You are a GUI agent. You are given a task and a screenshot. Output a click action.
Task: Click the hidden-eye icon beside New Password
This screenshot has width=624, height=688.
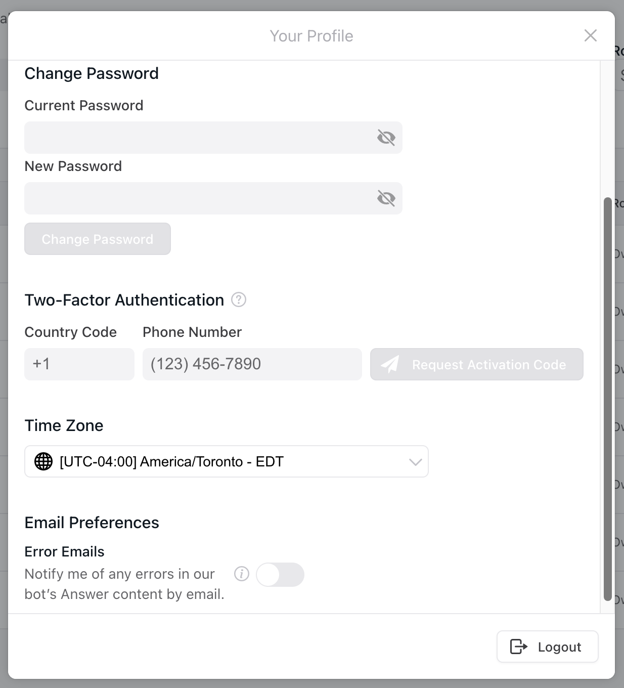pos(386,198)
